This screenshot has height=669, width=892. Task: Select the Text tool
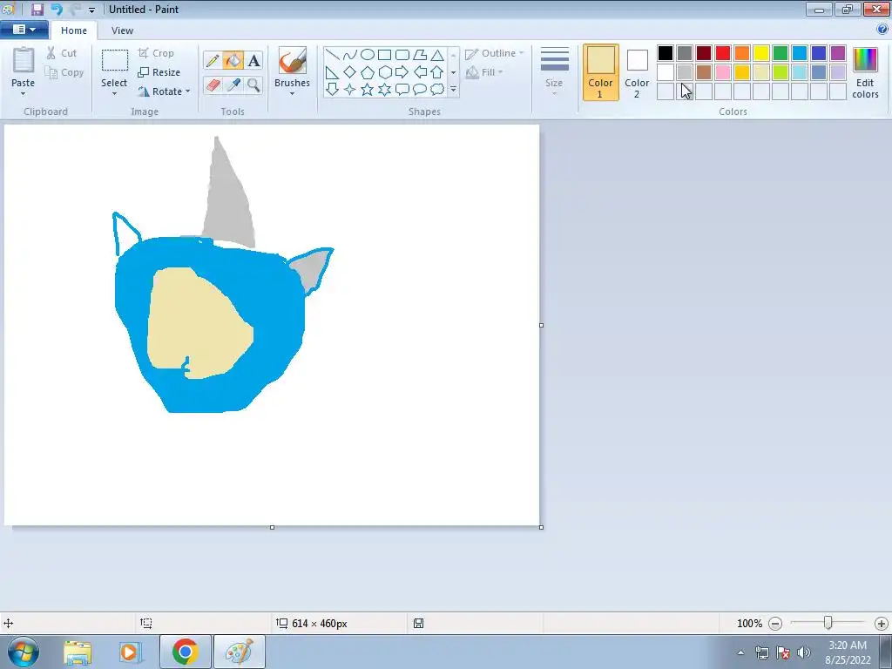[x=253, y=60]
